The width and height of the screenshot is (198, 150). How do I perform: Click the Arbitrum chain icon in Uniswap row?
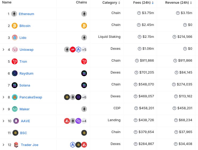tap(78, 49)
